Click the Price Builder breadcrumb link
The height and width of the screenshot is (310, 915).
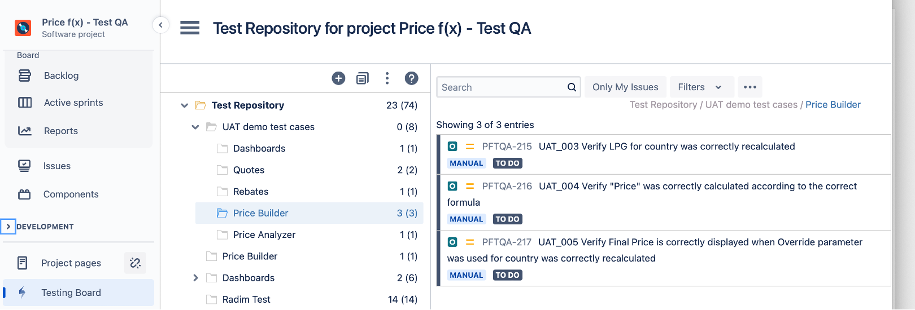coord(833,105)
